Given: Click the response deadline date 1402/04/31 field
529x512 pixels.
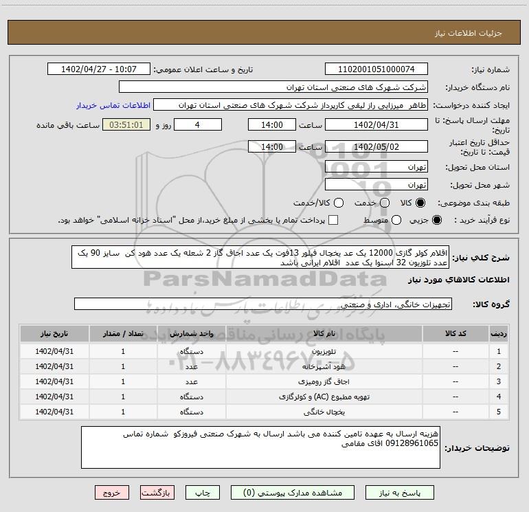Looking at the screenshot, I should 376,124.
